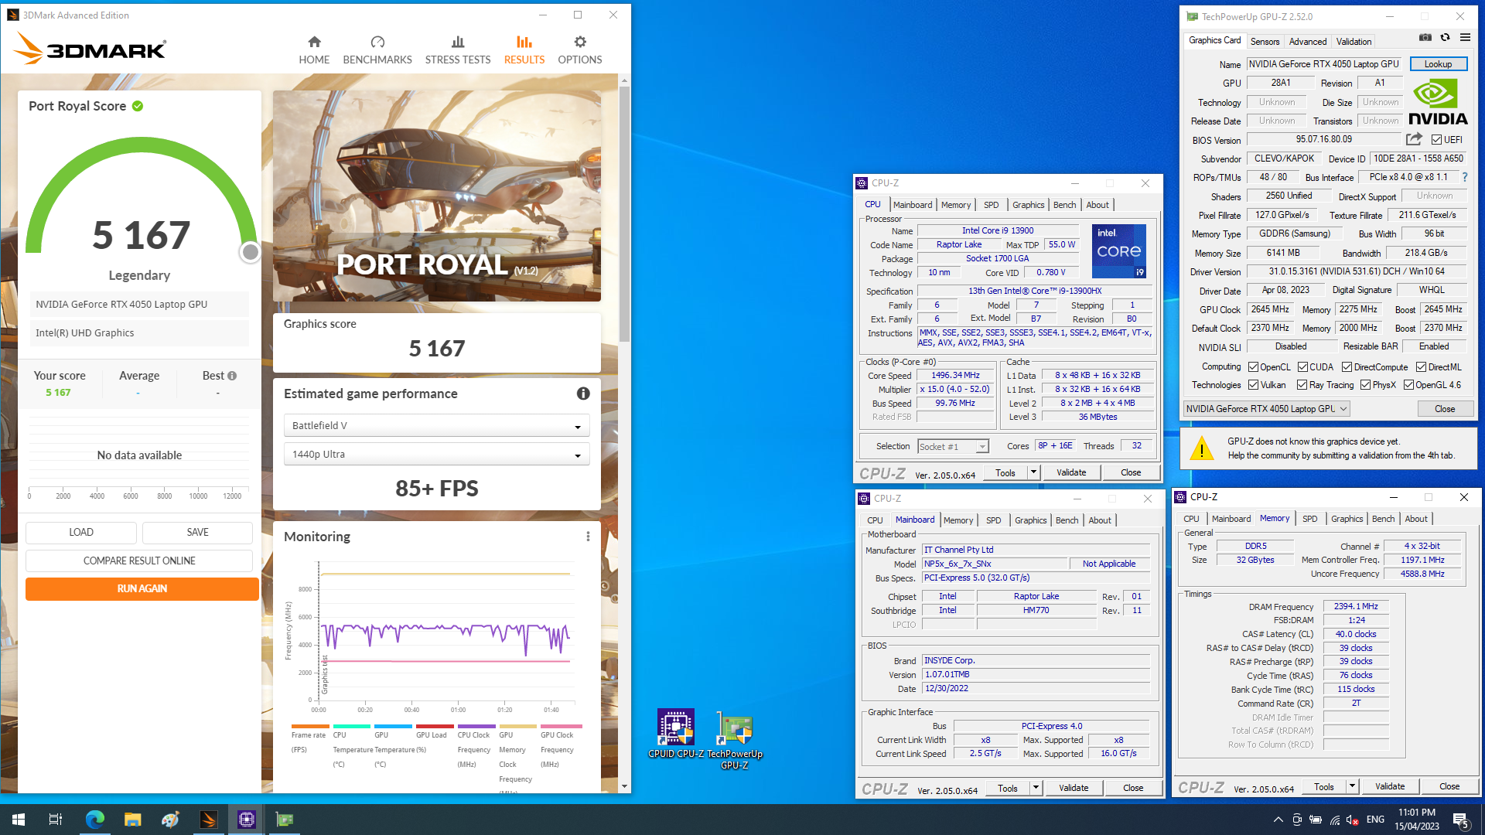Switch to GPU-Z taskbar icon
Viewport: 1485px width, 835px height.
284,820
